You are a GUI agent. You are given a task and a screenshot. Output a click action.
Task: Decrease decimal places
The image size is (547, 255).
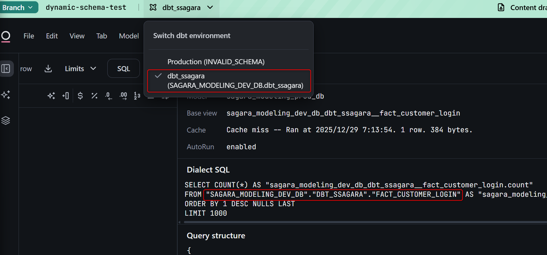point(108,96)
